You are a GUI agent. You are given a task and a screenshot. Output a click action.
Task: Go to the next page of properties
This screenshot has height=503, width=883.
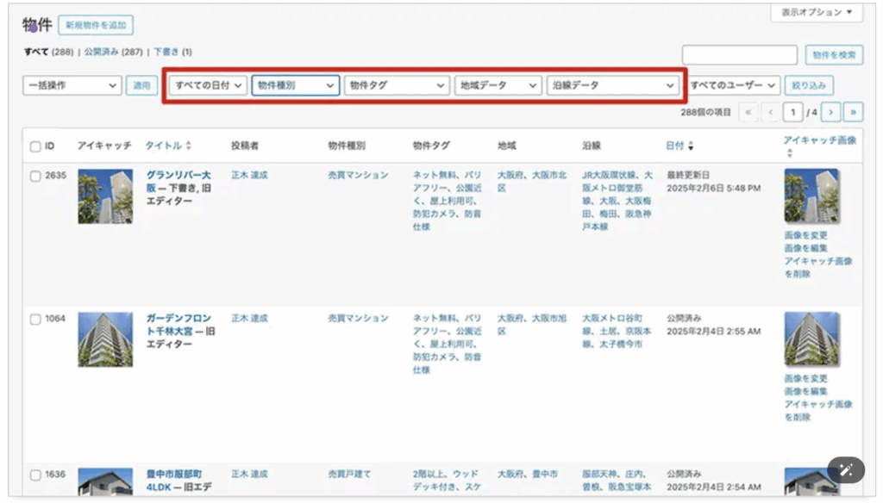(830, 113)
